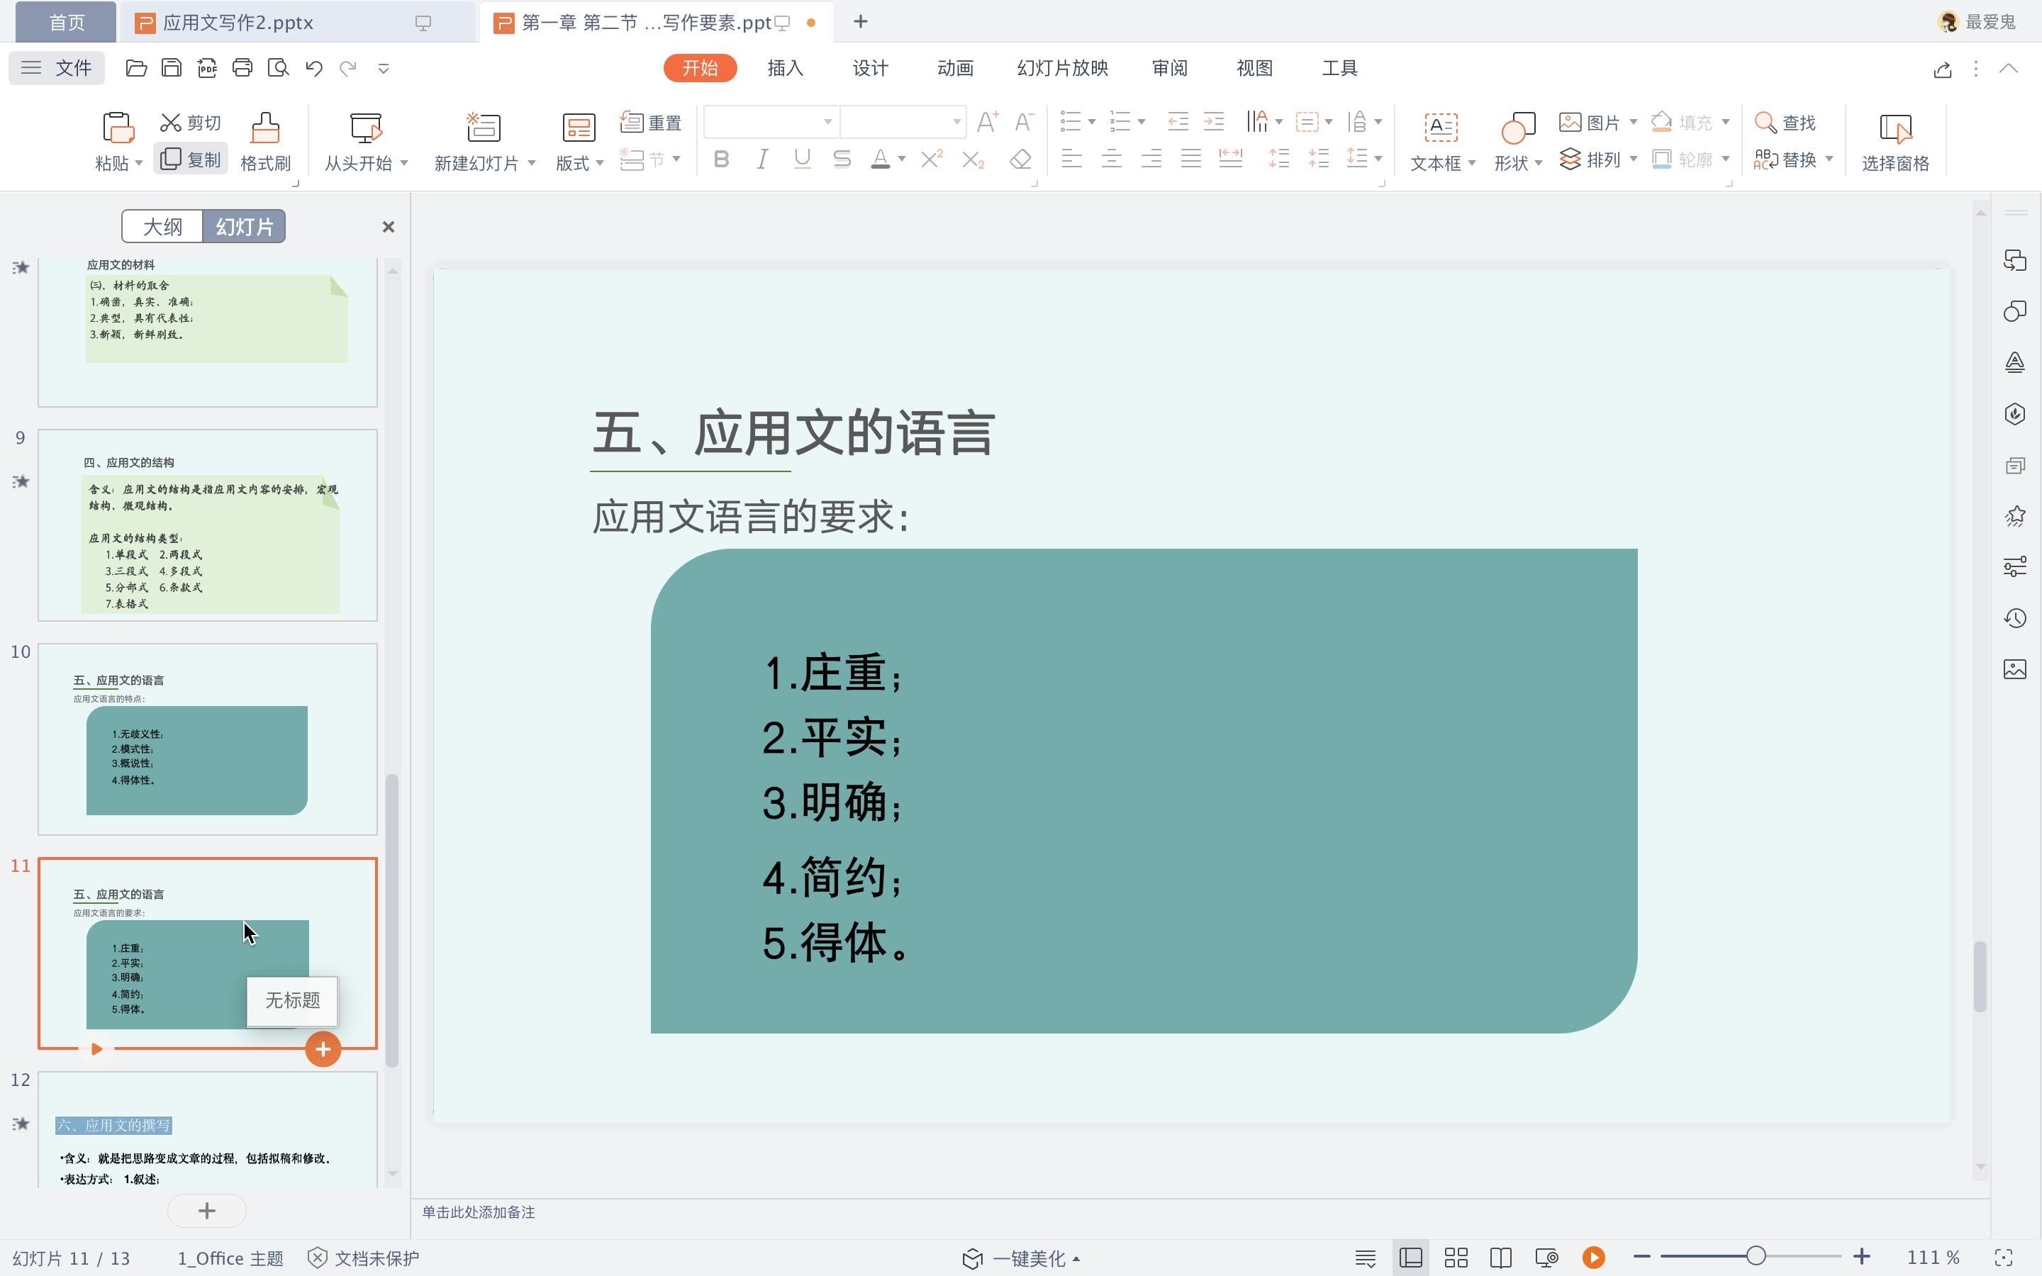Screen dimensions: 2042x1276
Task: Insert a text box with 文本框 icon
Action: pos(1440,128)
